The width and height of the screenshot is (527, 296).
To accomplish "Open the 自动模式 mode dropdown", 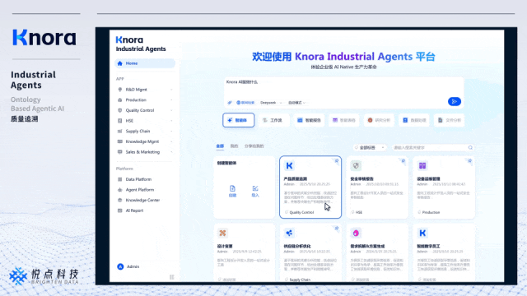I will click(x=296, y=103).
